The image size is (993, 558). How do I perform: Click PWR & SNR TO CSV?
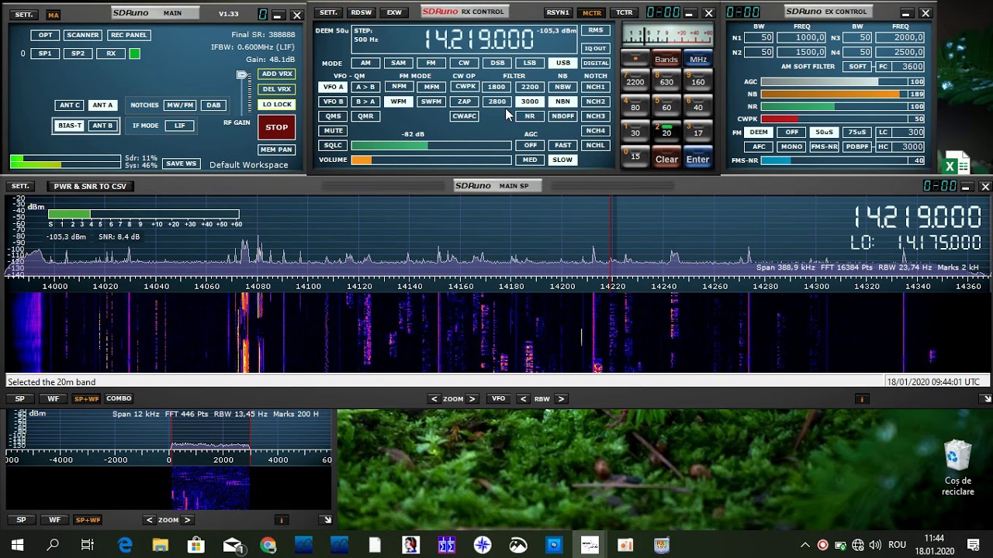pyautogui.click(x=90, y=186)
